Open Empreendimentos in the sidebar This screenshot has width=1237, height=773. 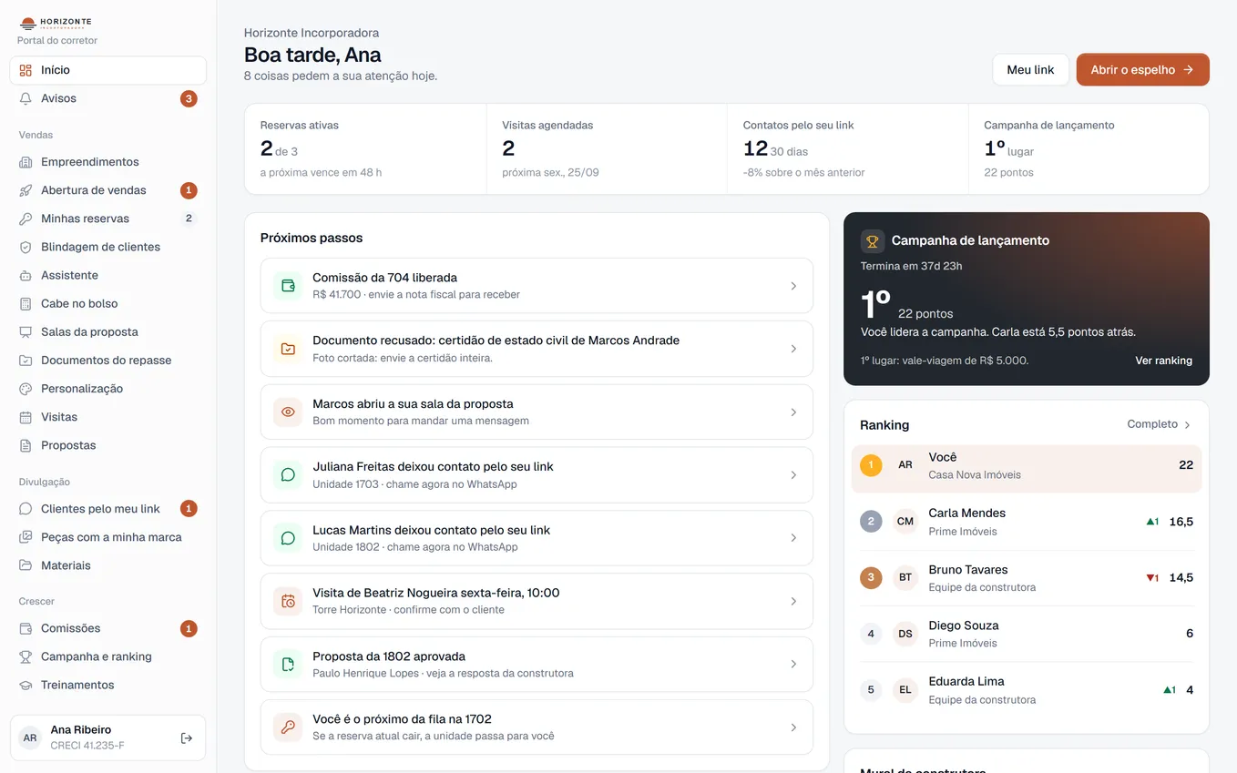coord(108,162)
